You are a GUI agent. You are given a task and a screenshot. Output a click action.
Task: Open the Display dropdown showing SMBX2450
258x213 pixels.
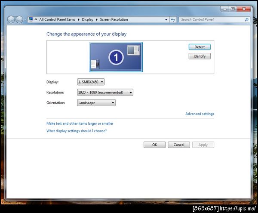(91, 82)
